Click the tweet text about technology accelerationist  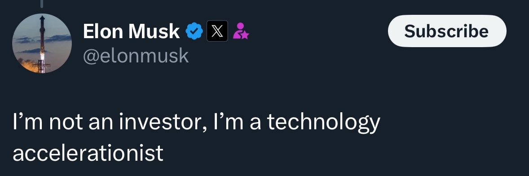[196, 137]
